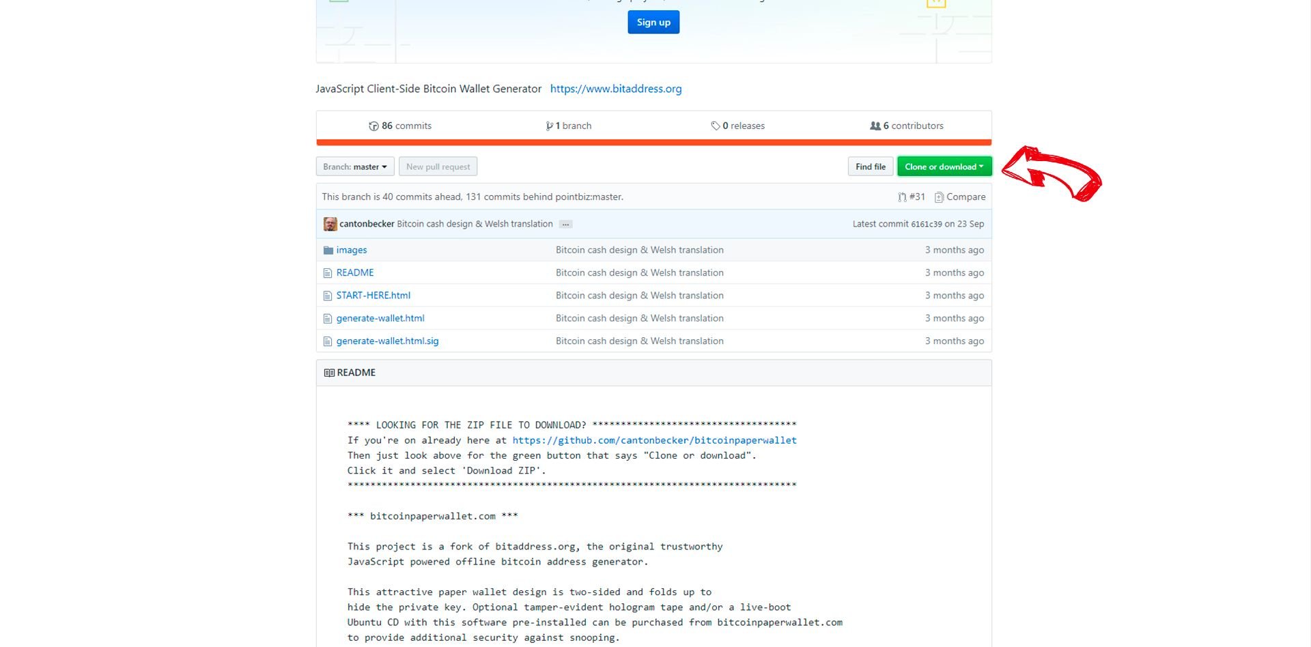This screenshot has width=1311, height=647.
Task: Click the START-HERE.html file icon
Action: click(328, 296)
